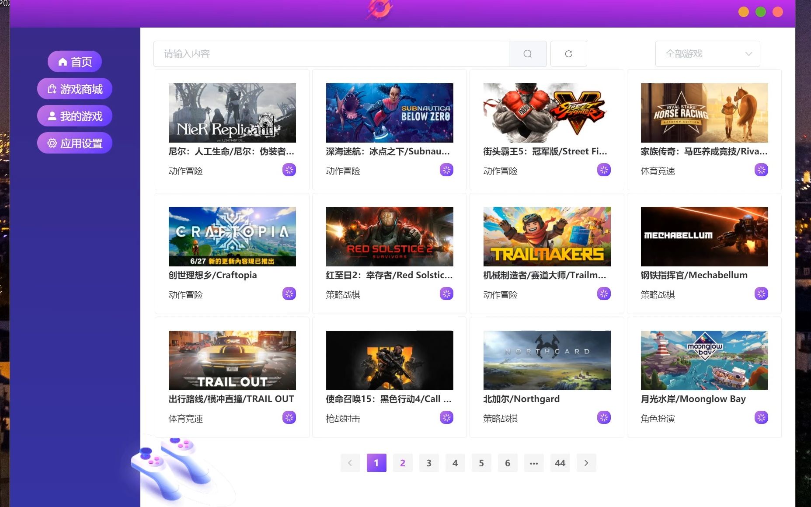Image resolution: width=811 pixels, height=507 pixels.
Task: Go to 首页 in the sidebar
Action: [x=75, y=62]
